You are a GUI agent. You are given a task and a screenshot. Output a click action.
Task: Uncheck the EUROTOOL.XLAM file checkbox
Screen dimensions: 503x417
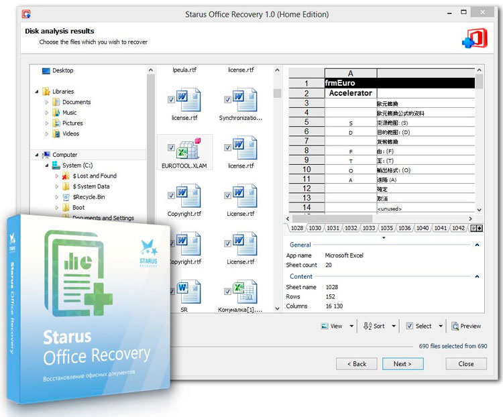(171, 147)
